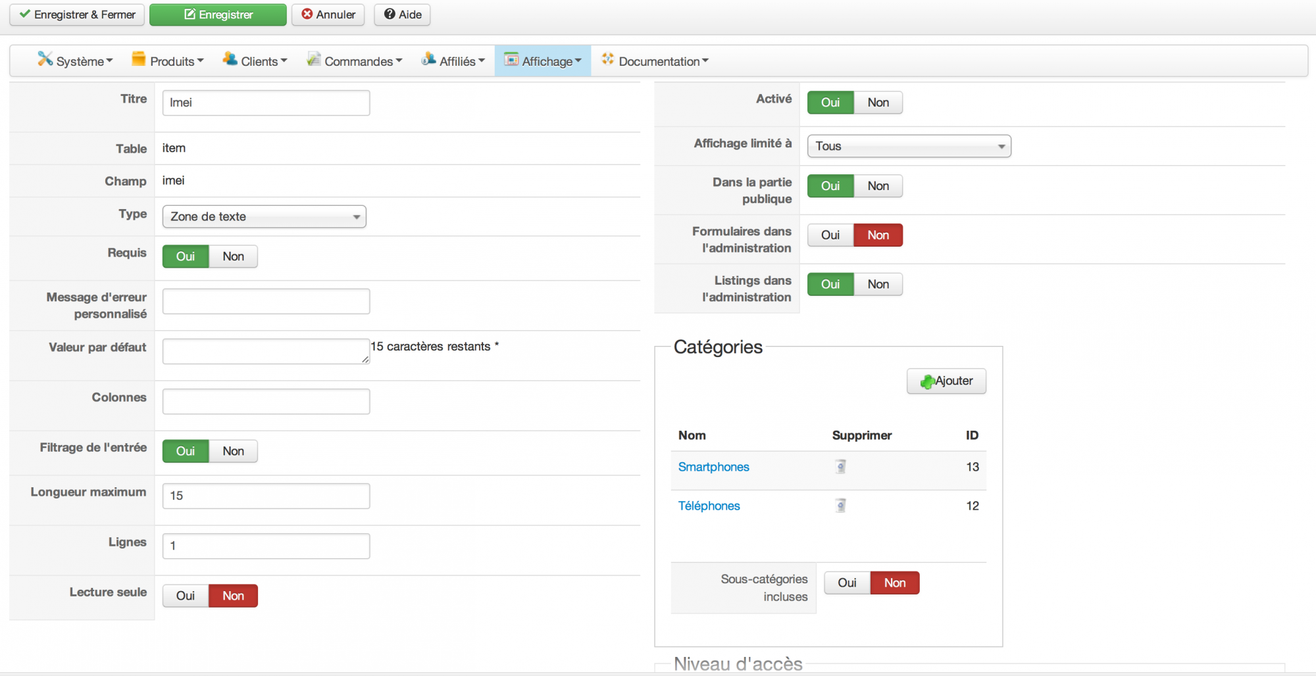Set Dans la partie publique to Oui
The height and width of the screenshot is (676, 1316).
[830, 186]
